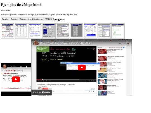Open the Ejemplo 1 menu item
Screen dimensions: 151x113
point(6,19)
